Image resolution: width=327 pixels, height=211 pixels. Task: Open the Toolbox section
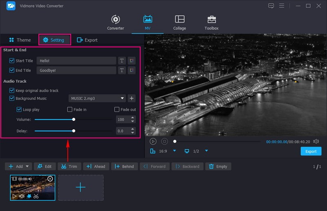(x=211, y=23)
